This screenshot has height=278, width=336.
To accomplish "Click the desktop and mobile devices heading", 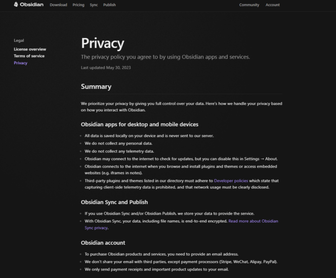I will [139, 124].
